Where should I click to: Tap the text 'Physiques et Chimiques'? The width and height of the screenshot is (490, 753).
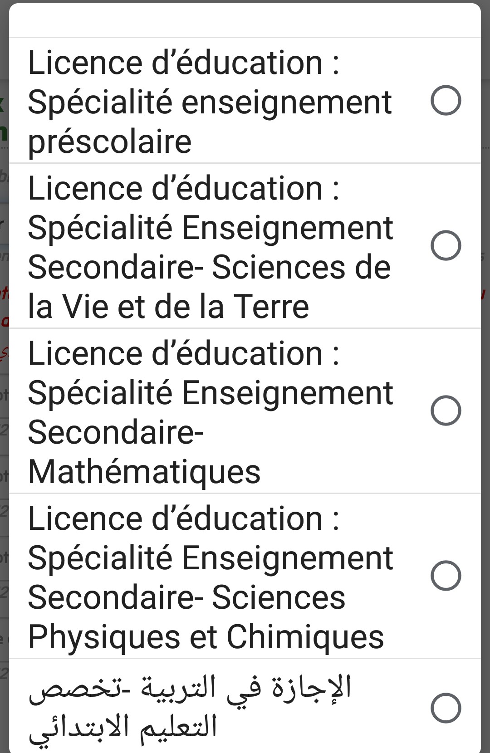coord(206,637)
